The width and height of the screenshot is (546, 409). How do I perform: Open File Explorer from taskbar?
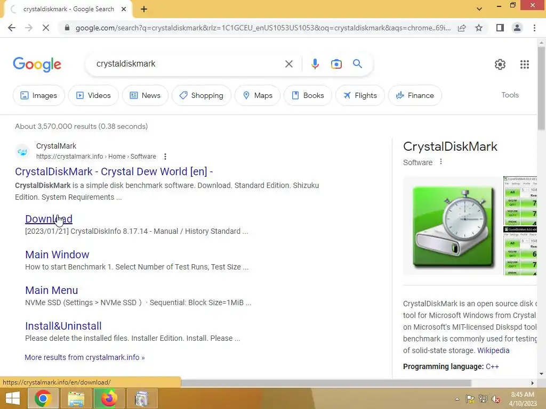tap(76, 398)
